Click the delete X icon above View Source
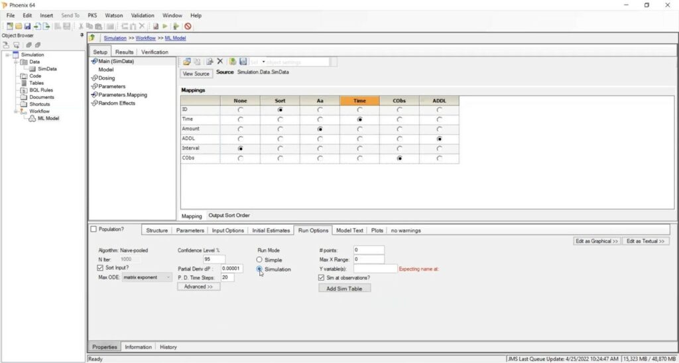 [220, 62]
